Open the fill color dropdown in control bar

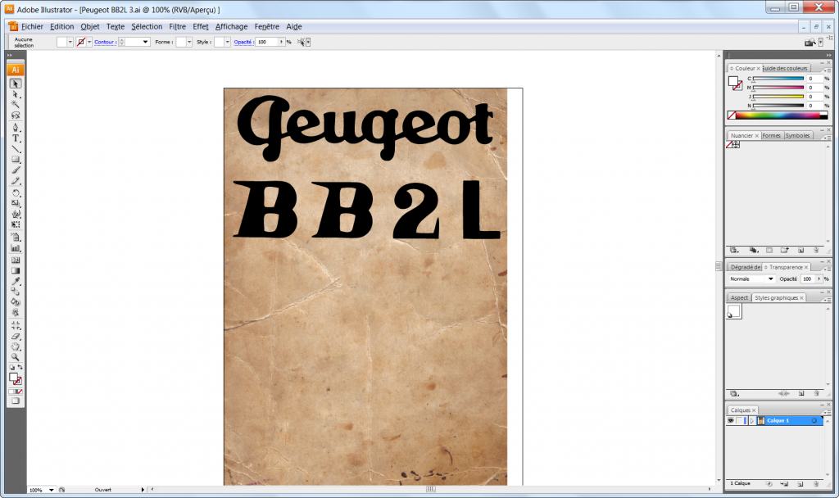70,42
